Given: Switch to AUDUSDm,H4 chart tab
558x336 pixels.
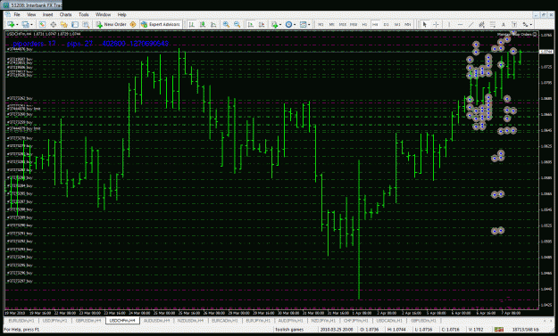Looking at the screenshot, I should pyautogui.click(x=156, y=320).
